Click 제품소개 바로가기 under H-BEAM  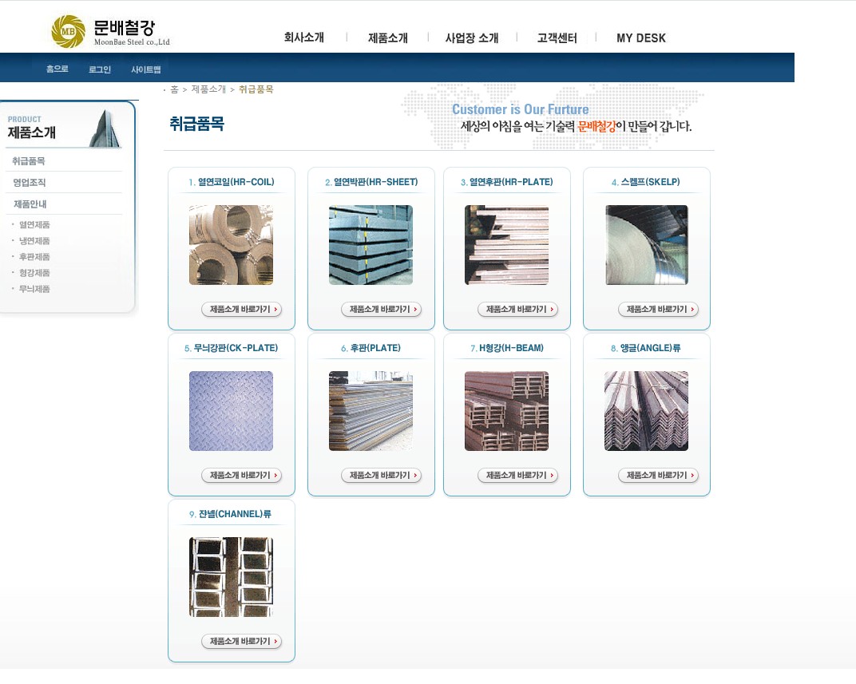[x=517, y=475]
